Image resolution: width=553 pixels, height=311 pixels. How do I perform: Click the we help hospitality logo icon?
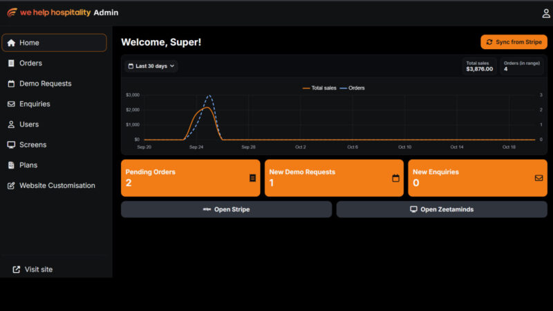coord(12,12)
